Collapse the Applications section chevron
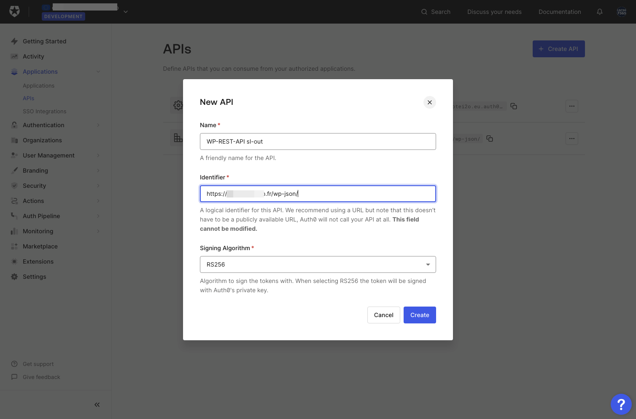The width and height of the screenshot is (636, 419). pyautogui.click(x=98, y=72)
